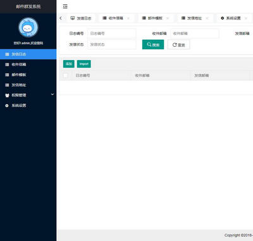Screen dimensions: 253x241
Task: Open 邮件模板 from the left sidebar
Action: 28,75
